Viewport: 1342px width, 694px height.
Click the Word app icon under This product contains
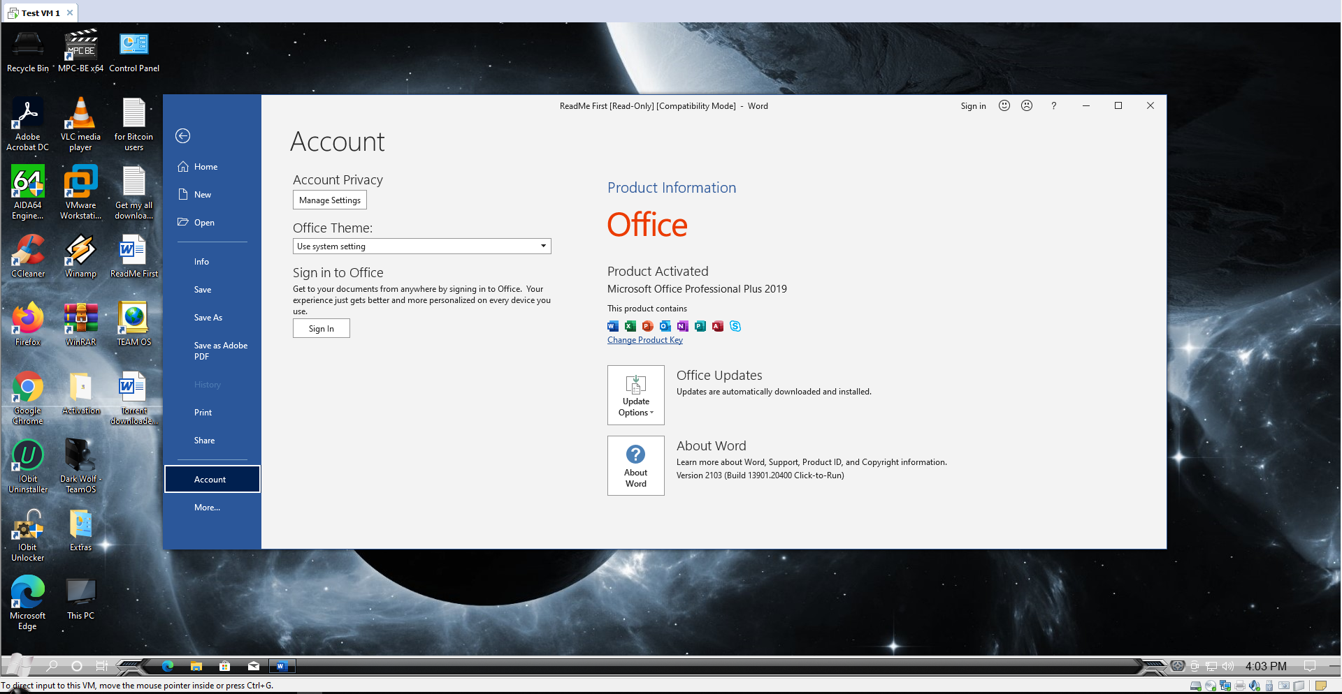[613, 326]
